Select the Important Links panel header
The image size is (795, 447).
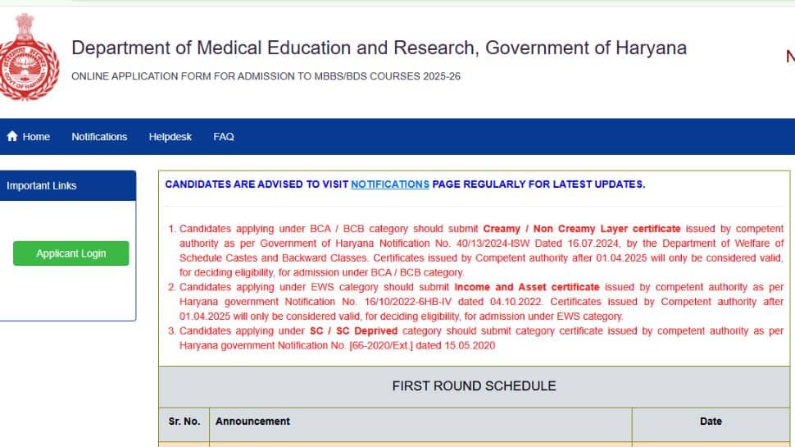68,185
